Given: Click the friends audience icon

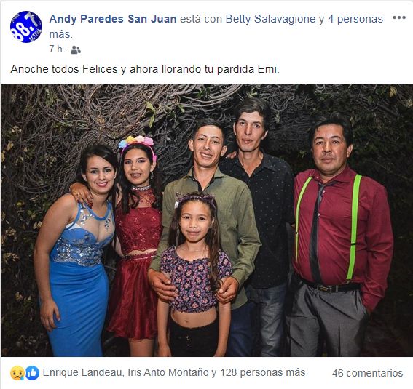Looking at the screenshot, I should click(x=76, y=49).
